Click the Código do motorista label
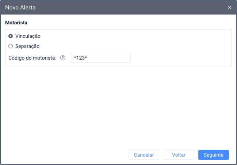 pyautogui.click(x=32, y=58)
